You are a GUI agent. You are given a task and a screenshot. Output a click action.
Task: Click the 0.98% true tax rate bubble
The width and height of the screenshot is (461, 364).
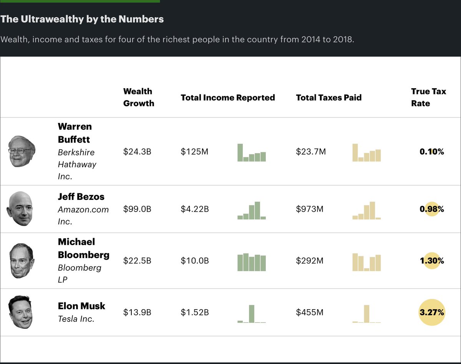click(x=432, y=209)
